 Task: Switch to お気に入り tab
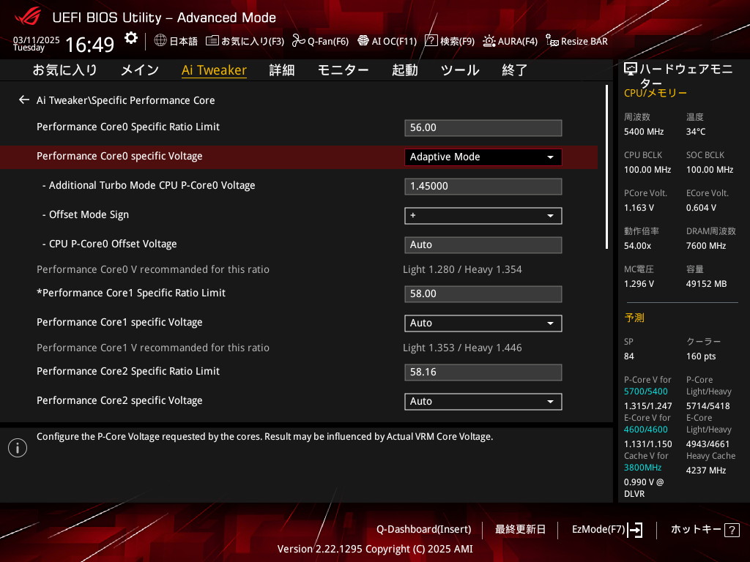[x=65, y=70]
